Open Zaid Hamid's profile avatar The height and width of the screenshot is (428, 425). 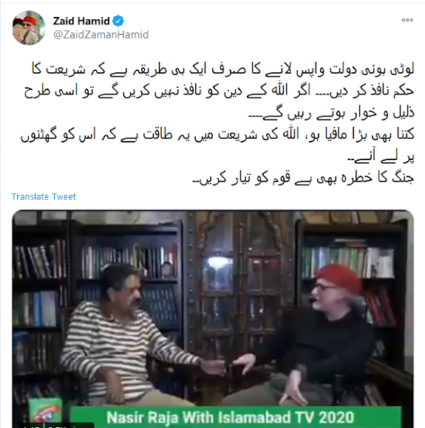pos(29,28)
